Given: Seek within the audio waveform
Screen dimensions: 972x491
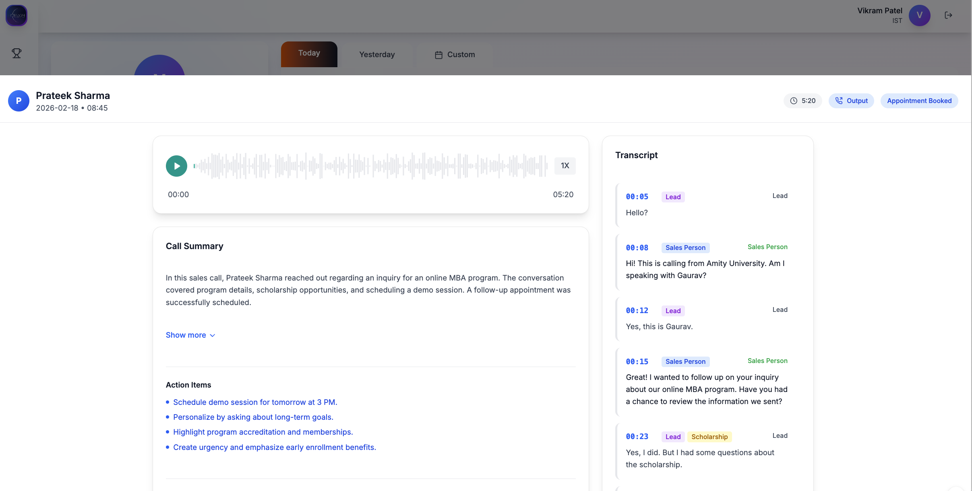Looking at the screenshot, I should click(370, 166).
